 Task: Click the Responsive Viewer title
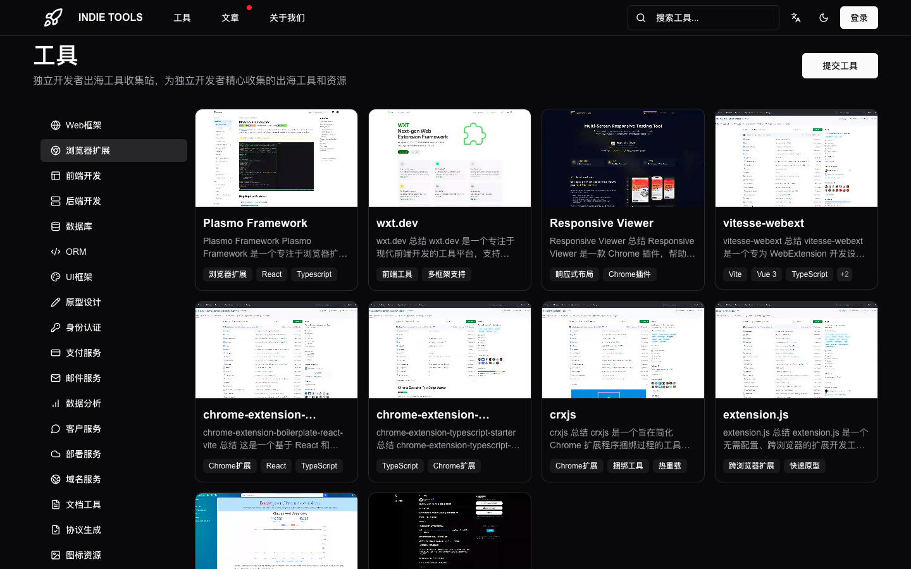pyautogui.click(x=602, y=223)
